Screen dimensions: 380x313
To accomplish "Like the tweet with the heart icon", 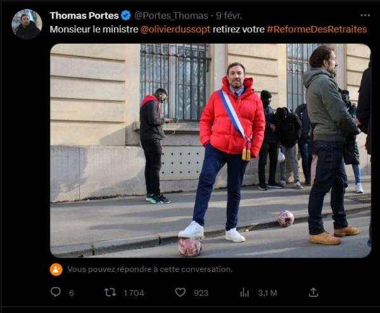I will (x=180, y=292).
